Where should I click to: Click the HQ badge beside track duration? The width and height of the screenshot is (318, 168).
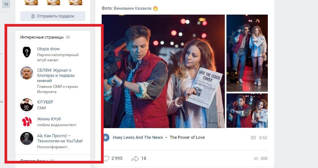pyautogui.click(x=253, y=138)
